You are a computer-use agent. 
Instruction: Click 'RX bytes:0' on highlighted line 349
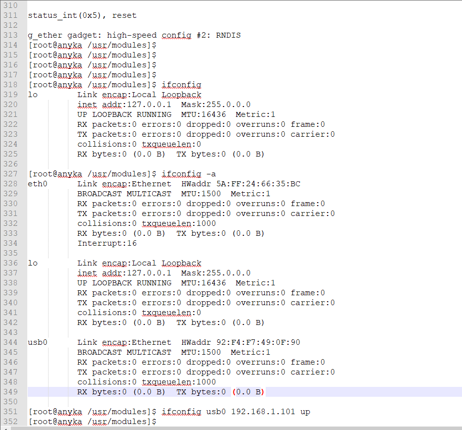coord(102,392)
